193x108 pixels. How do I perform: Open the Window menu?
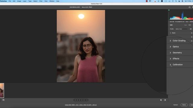pyautogui.click(x=52, y=1)
